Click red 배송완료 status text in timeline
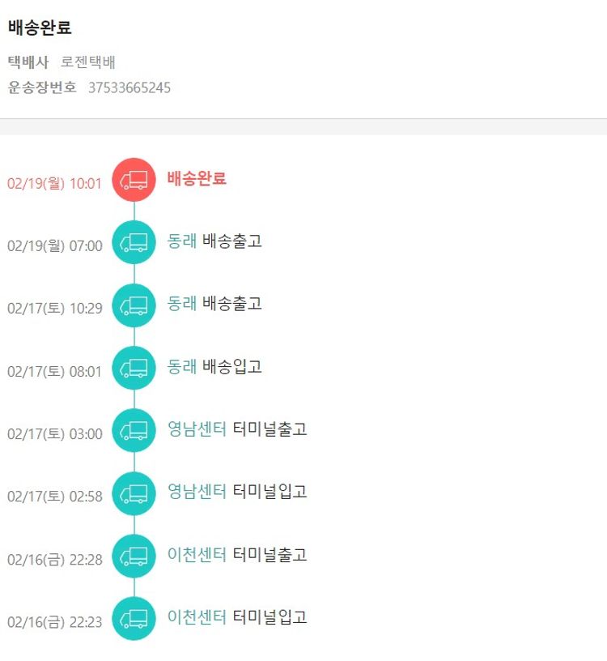 coord(197,179)
